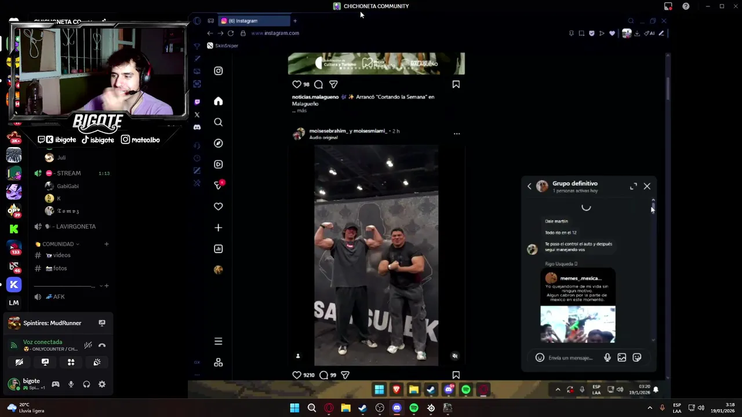Viewport: 742px width, 417px height.
Task: Select the Instagram browser tab
Action: (x=253, y=21)
